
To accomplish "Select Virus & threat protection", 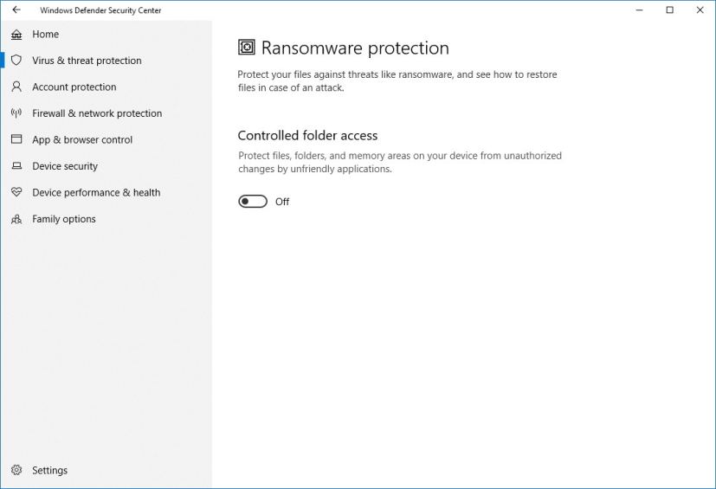I will pos(106,61).
